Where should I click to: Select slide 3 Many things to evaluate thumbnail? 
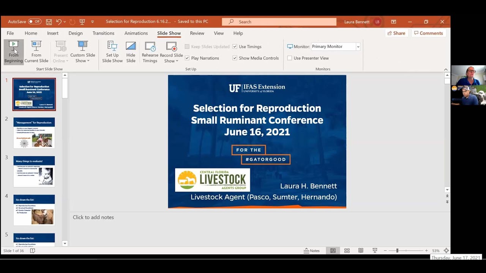(x=34, y=171)
